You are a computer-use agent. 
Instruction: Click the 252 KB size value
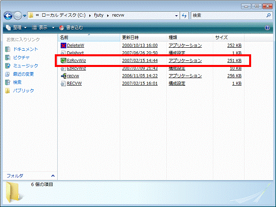234,46
